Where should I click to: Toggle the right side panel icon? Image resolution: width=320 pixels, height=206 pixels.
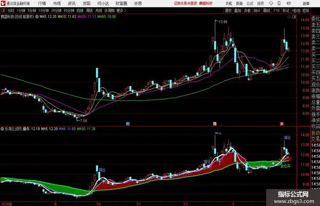pos(294,17)
